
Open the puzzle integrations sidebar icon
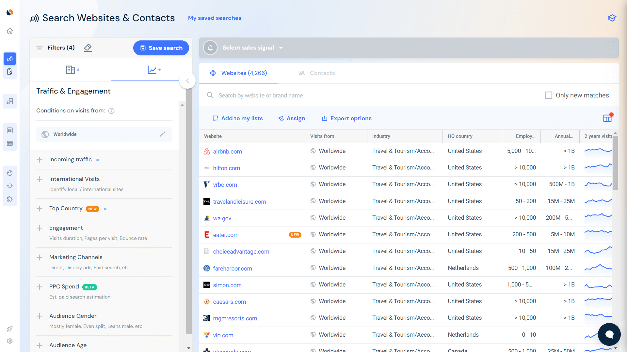pyautogui.click(x=10, y=199)
